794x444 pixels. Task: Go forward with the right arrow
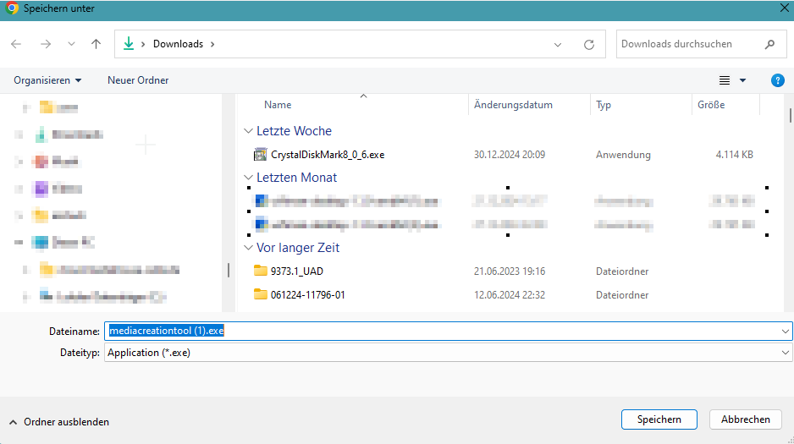click(46, 44)
